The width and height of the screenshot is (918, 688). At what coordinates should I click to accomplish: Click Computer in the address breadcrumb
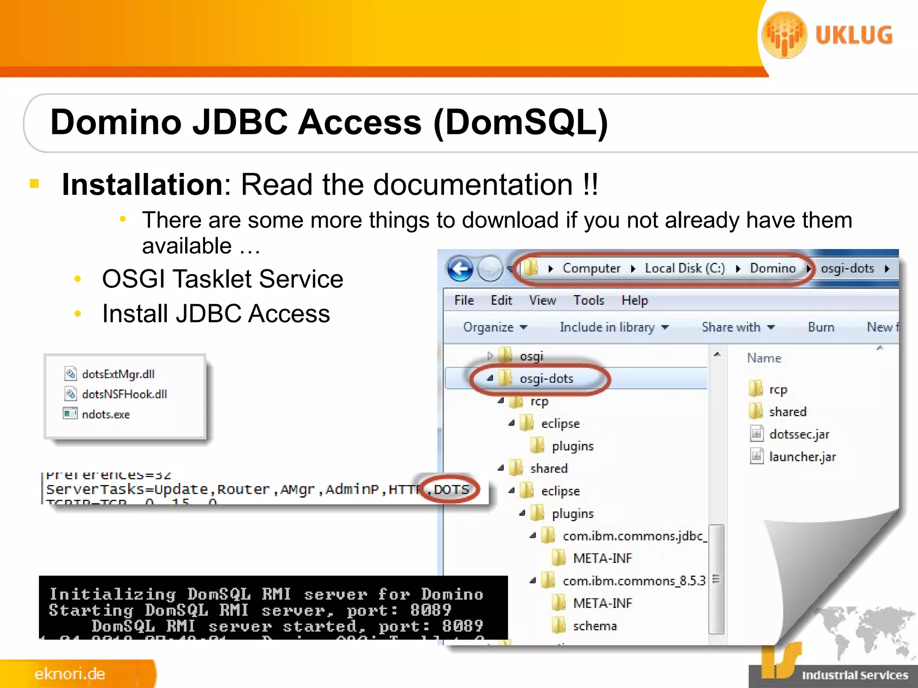pyautogui.click(x=591, y=268)
